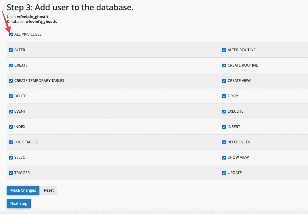This screenshot has width=308, height=214.
Task: Toggle the ALTER ROUTINE checkbox
Action: coord(224,50)
